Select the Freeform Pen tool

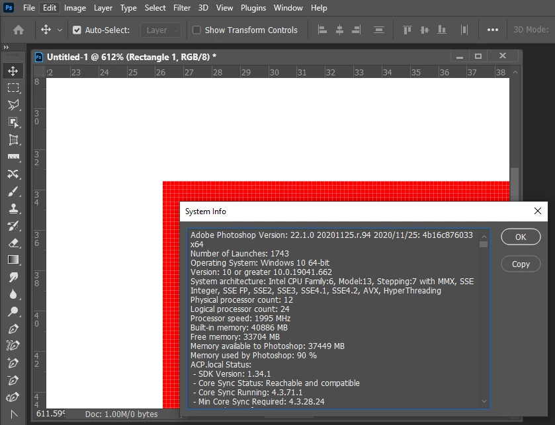click(x=13, y=346)
